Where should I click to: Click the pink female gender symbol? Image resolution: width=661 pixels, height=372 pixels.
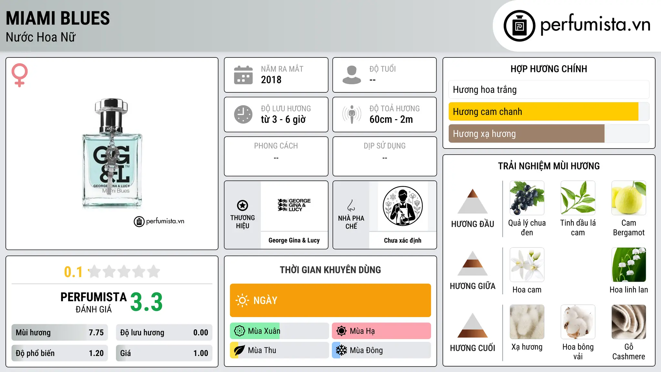(x=20, y=75)
